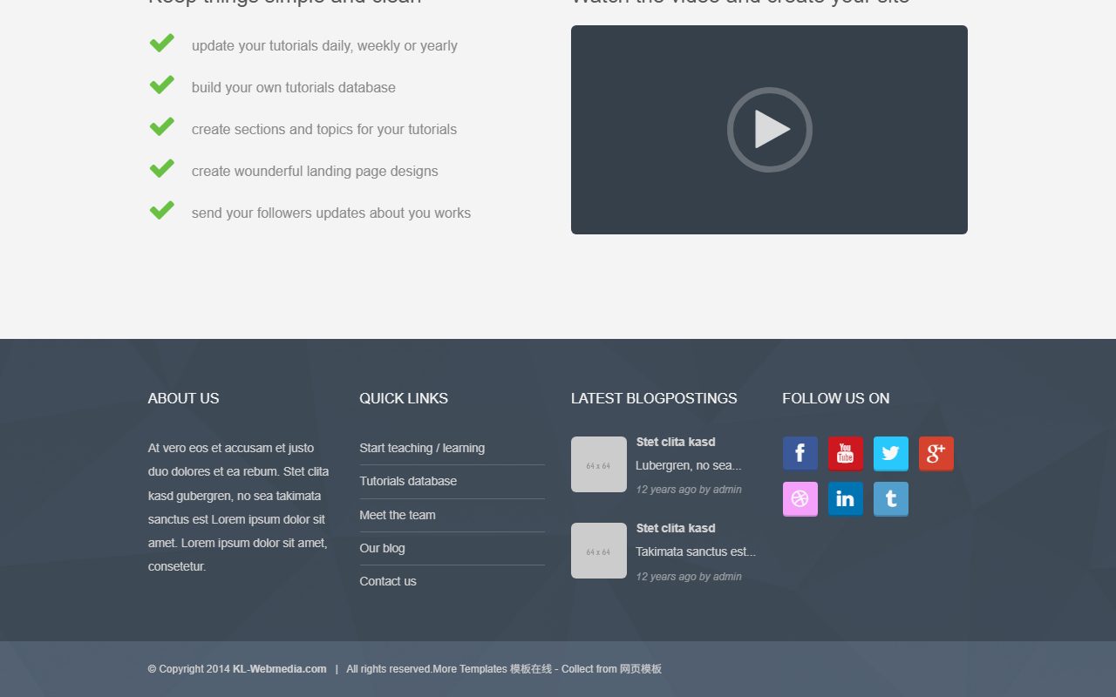Click 'QUICK LINKS' heading
Viewport: 1116px width, 697px height.
click(x=404, y=398)
